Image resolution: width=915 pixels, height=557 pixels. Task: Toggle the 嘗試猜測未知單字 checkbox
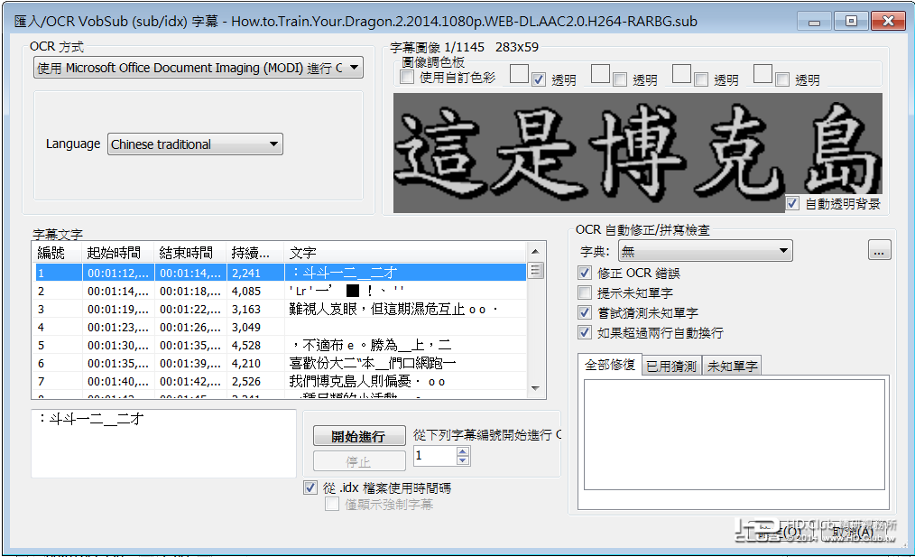(586, 311)
